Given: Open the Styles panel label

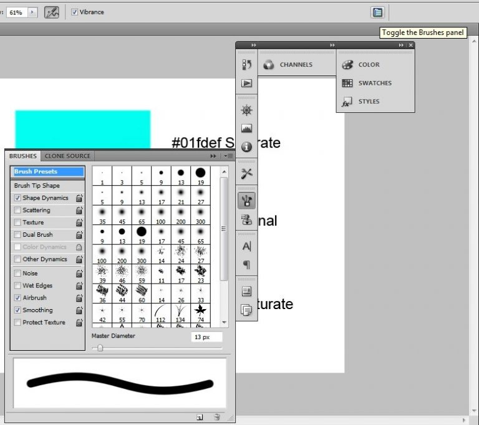Looking at the screenshot, I should pyautogui.click(x=369, y=102).
